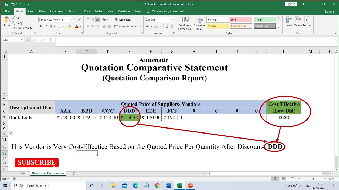Screen dimensions: 339x190
Task: Cut the selection with the scissors icon
Action: (14, 18)
